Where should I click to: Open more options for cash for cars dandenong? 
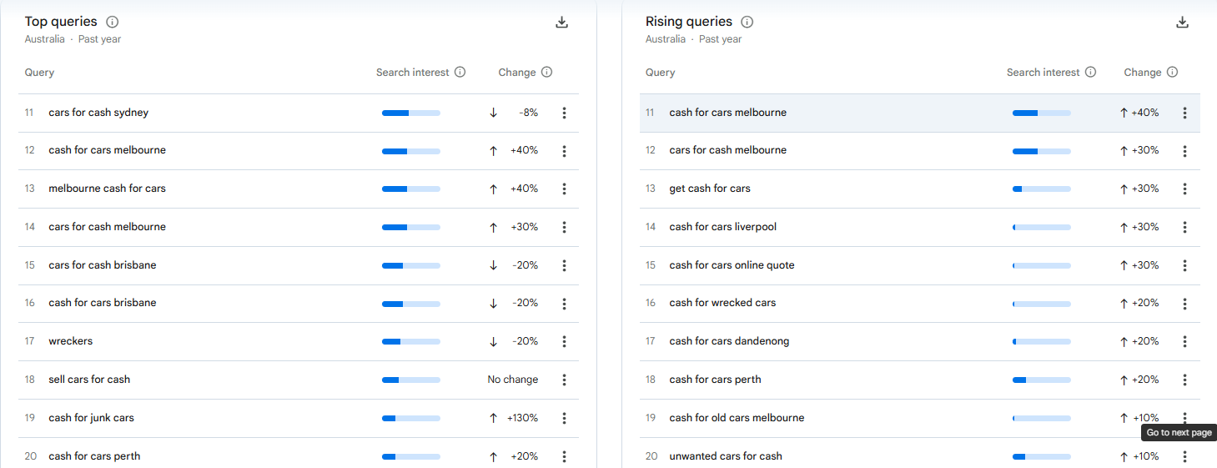(x=1184, y=341)
